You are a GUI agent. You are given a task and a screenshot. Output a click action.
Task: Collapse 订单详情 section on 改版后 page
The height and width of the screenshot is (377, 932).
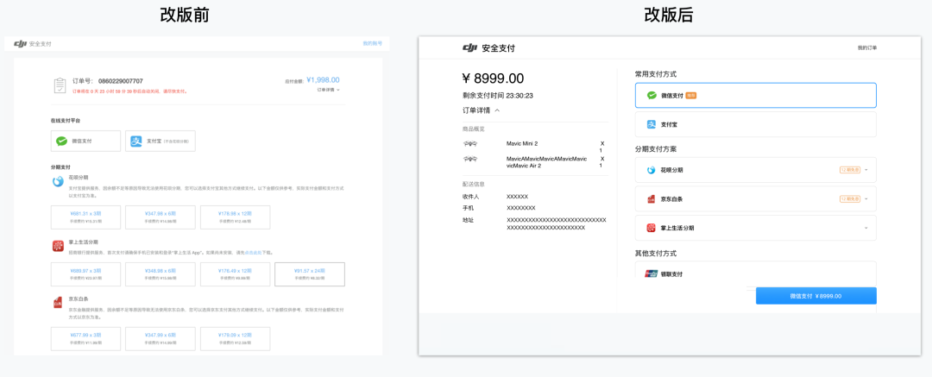[x=482, y=110]
